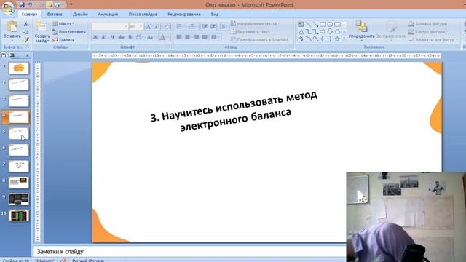Open Направление текста dropdown
Screen dimensions: 466x262
point(255,24)
